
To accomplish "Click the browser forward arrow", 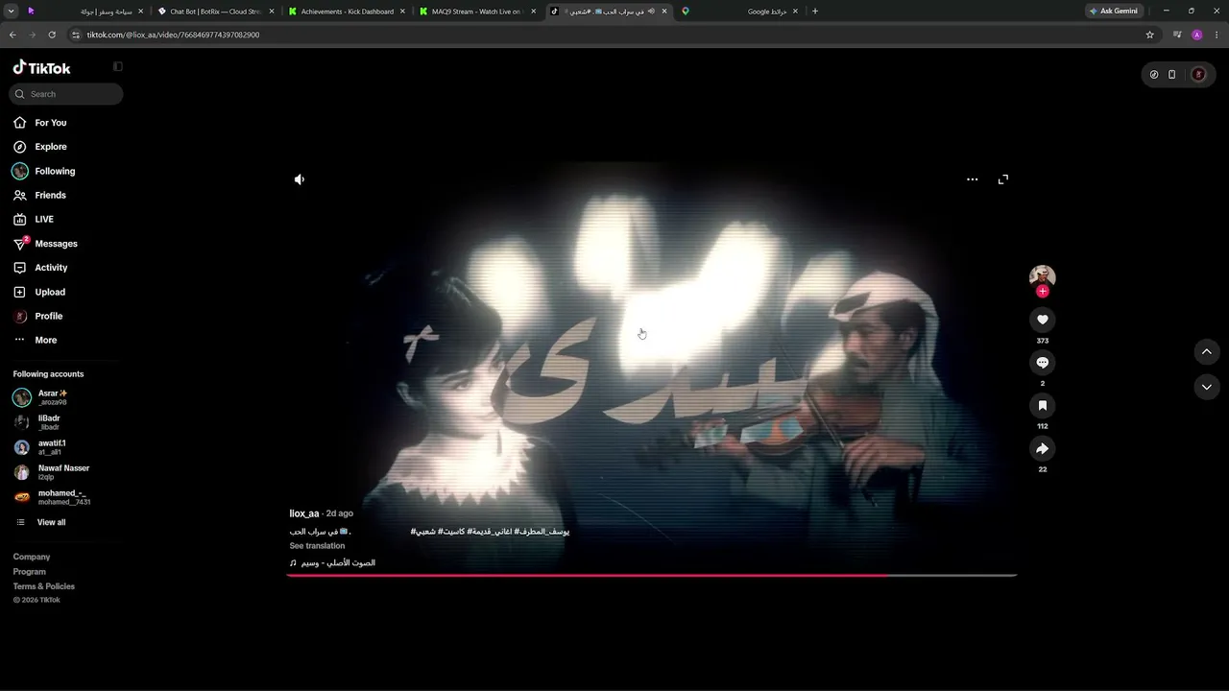I will coord(32,35).
